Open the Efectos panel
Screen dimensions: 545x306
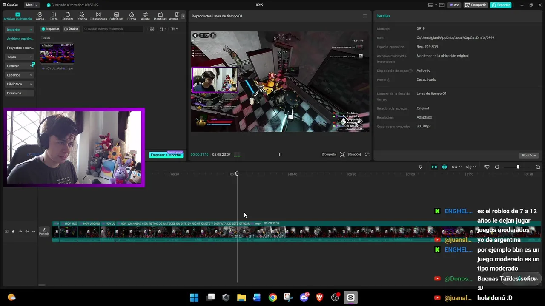(x=82, y=16)
